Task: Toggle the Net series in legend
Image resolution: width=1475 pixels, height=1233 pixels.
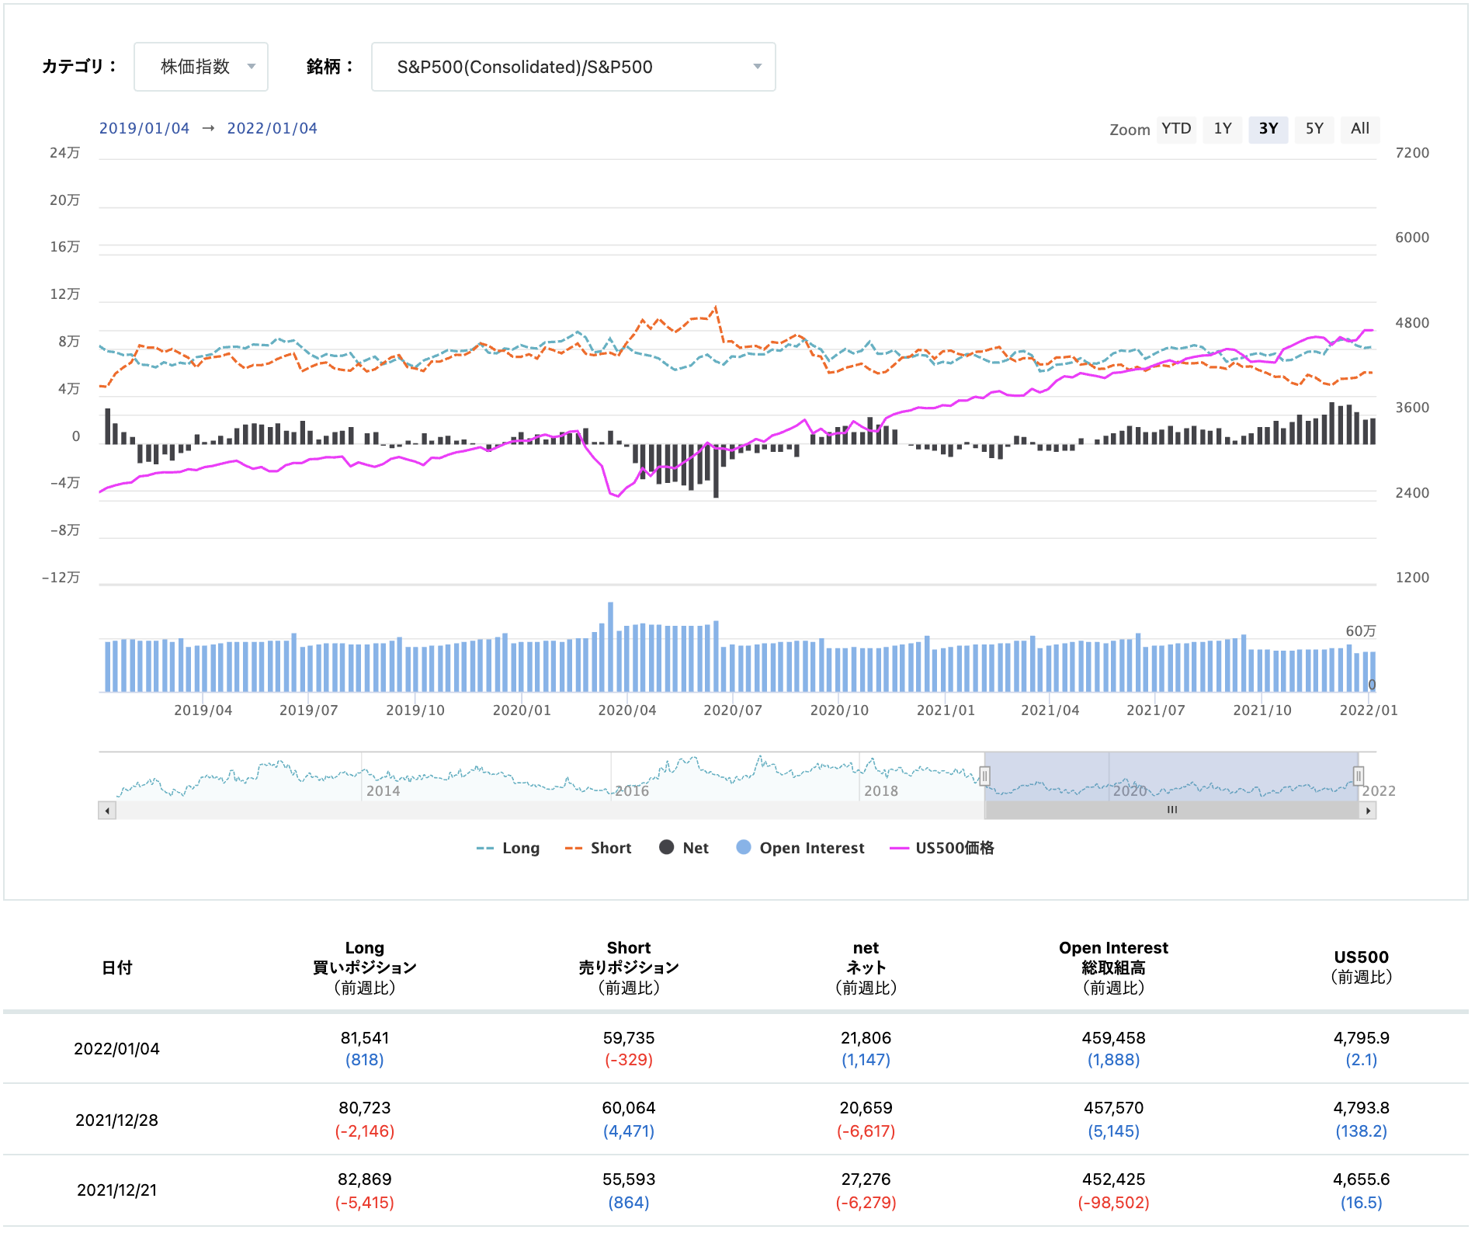Action: coord(684,848)
